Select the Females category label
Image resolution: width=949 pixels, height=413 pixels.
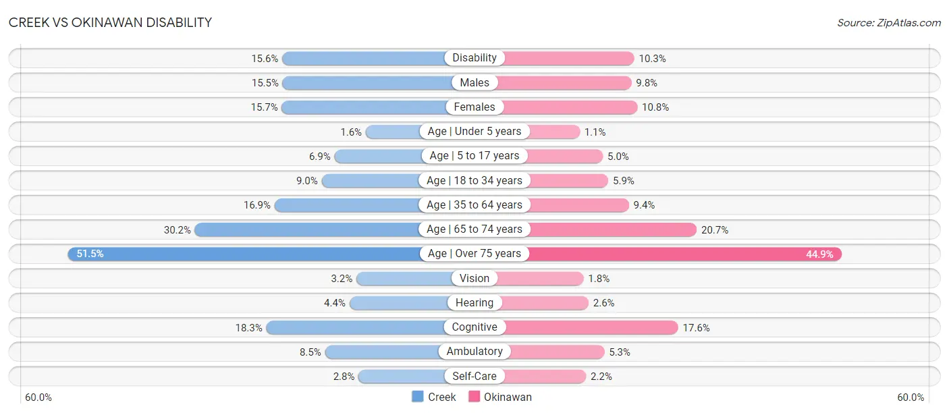point(474,107)
